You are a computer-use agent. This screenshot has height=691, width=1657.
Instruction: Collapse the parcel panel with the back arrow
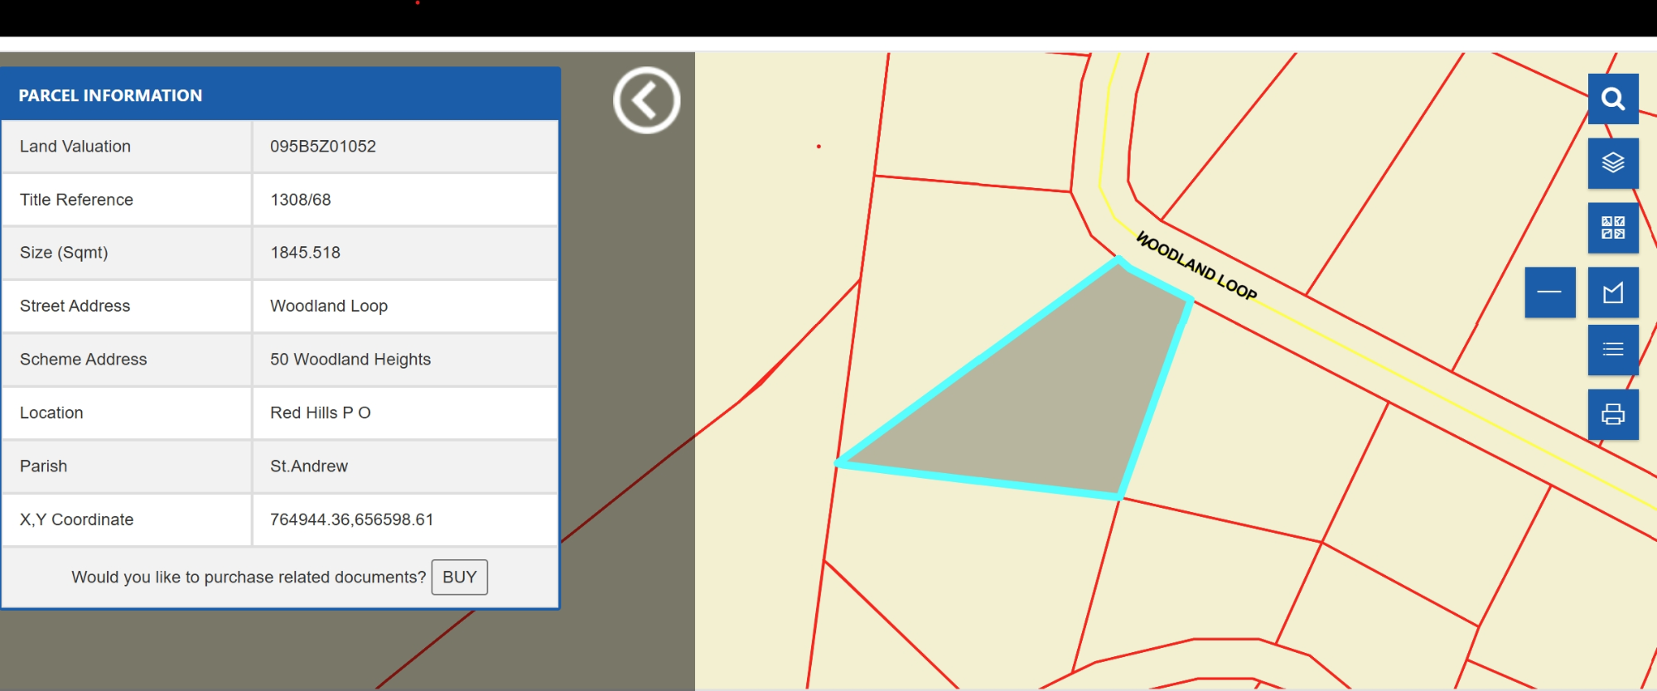click(x=646, y=100)
